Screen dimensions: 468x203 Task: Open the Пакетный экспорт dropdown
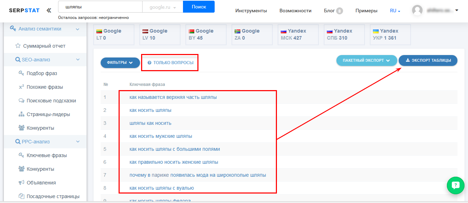(366, 60)
